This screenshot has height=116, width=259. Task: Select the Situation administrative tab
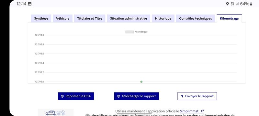click(x=129, y=18)
